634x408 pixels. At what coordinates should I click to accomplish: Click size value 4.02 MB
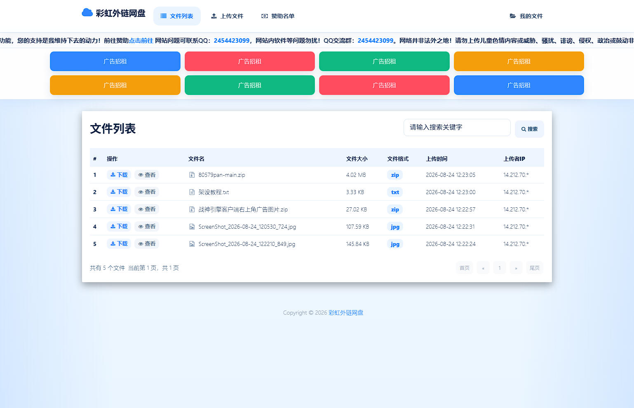click(x=356, y=175)
